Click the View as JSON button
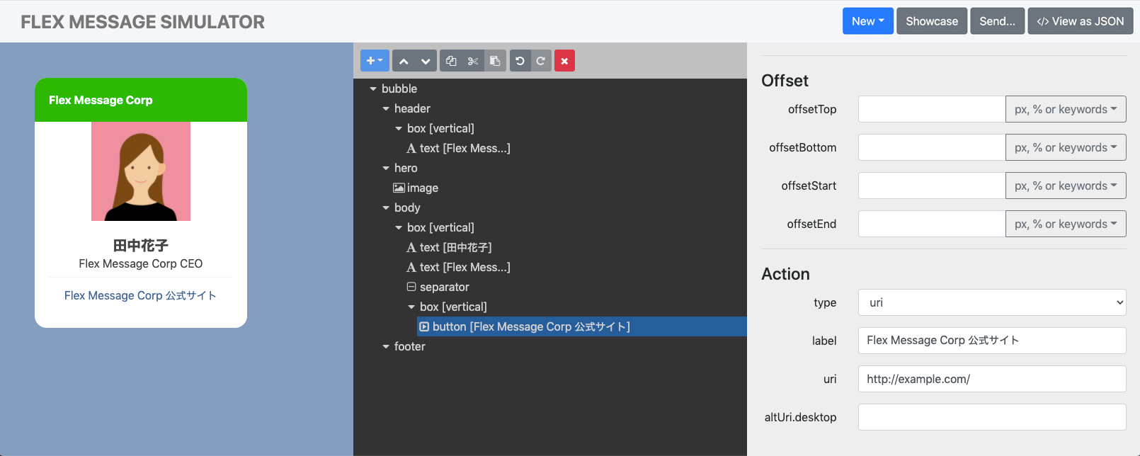This screenshot has height=456, width=1140. (1080, 21)
